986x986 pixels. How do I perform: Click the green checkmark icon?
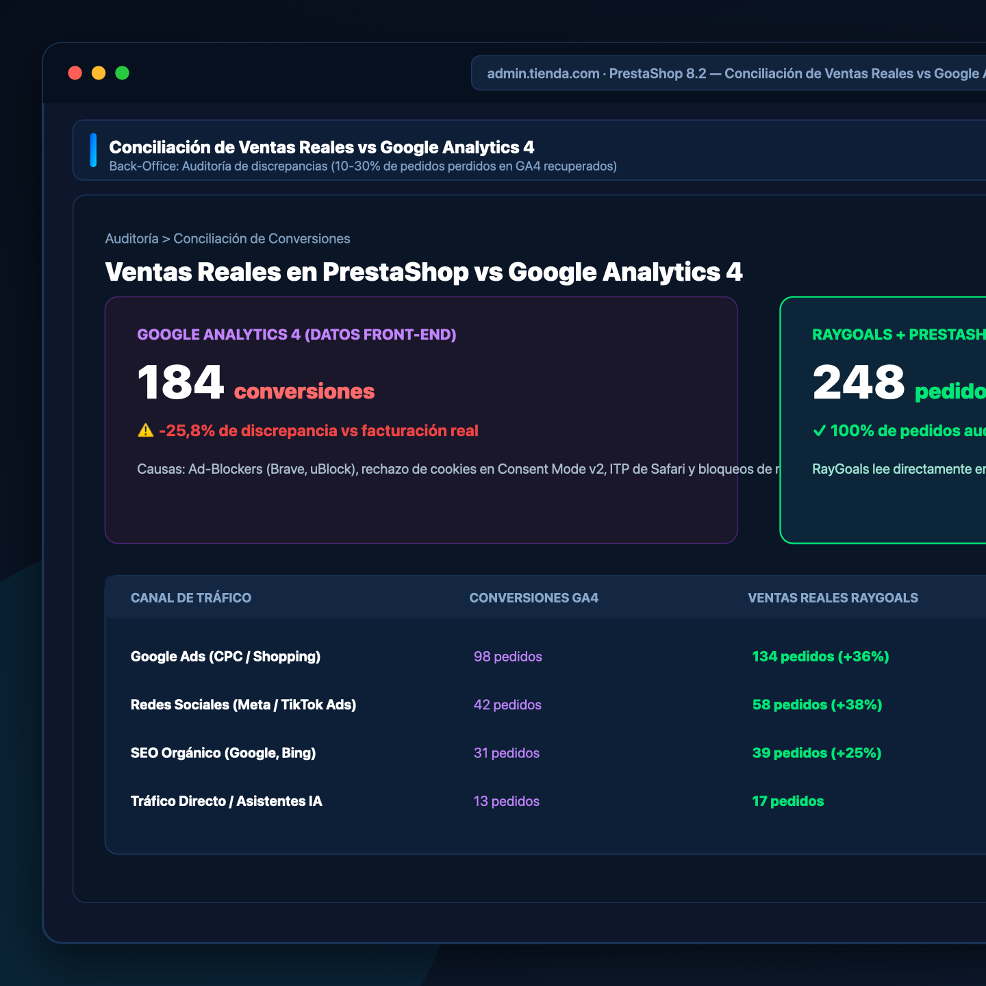click(x=819, y=431)
